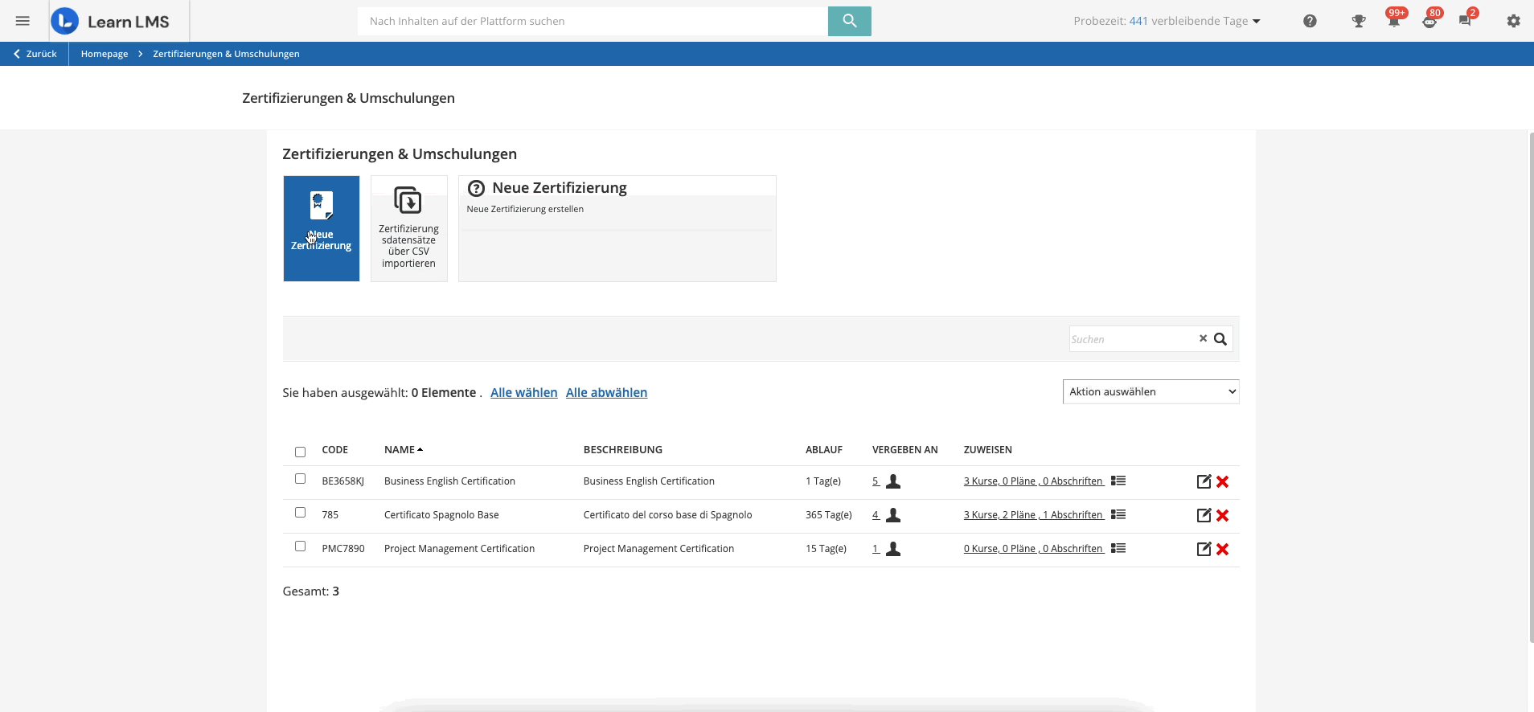Delete Certificato Spagnolo Base
The width and height of the screenshot is (1534, 712).
click(1222, 515)
